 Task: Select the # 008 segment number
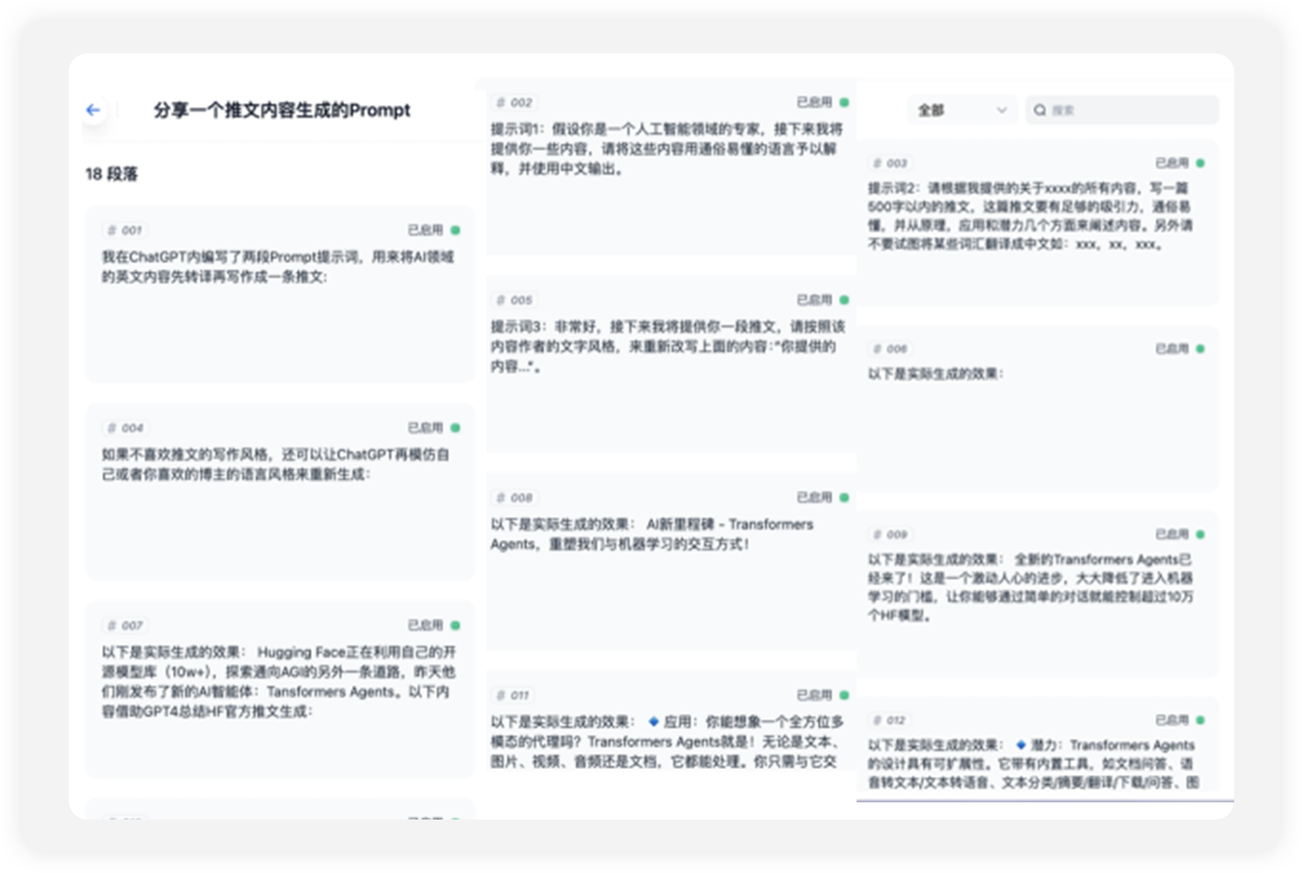514,497
